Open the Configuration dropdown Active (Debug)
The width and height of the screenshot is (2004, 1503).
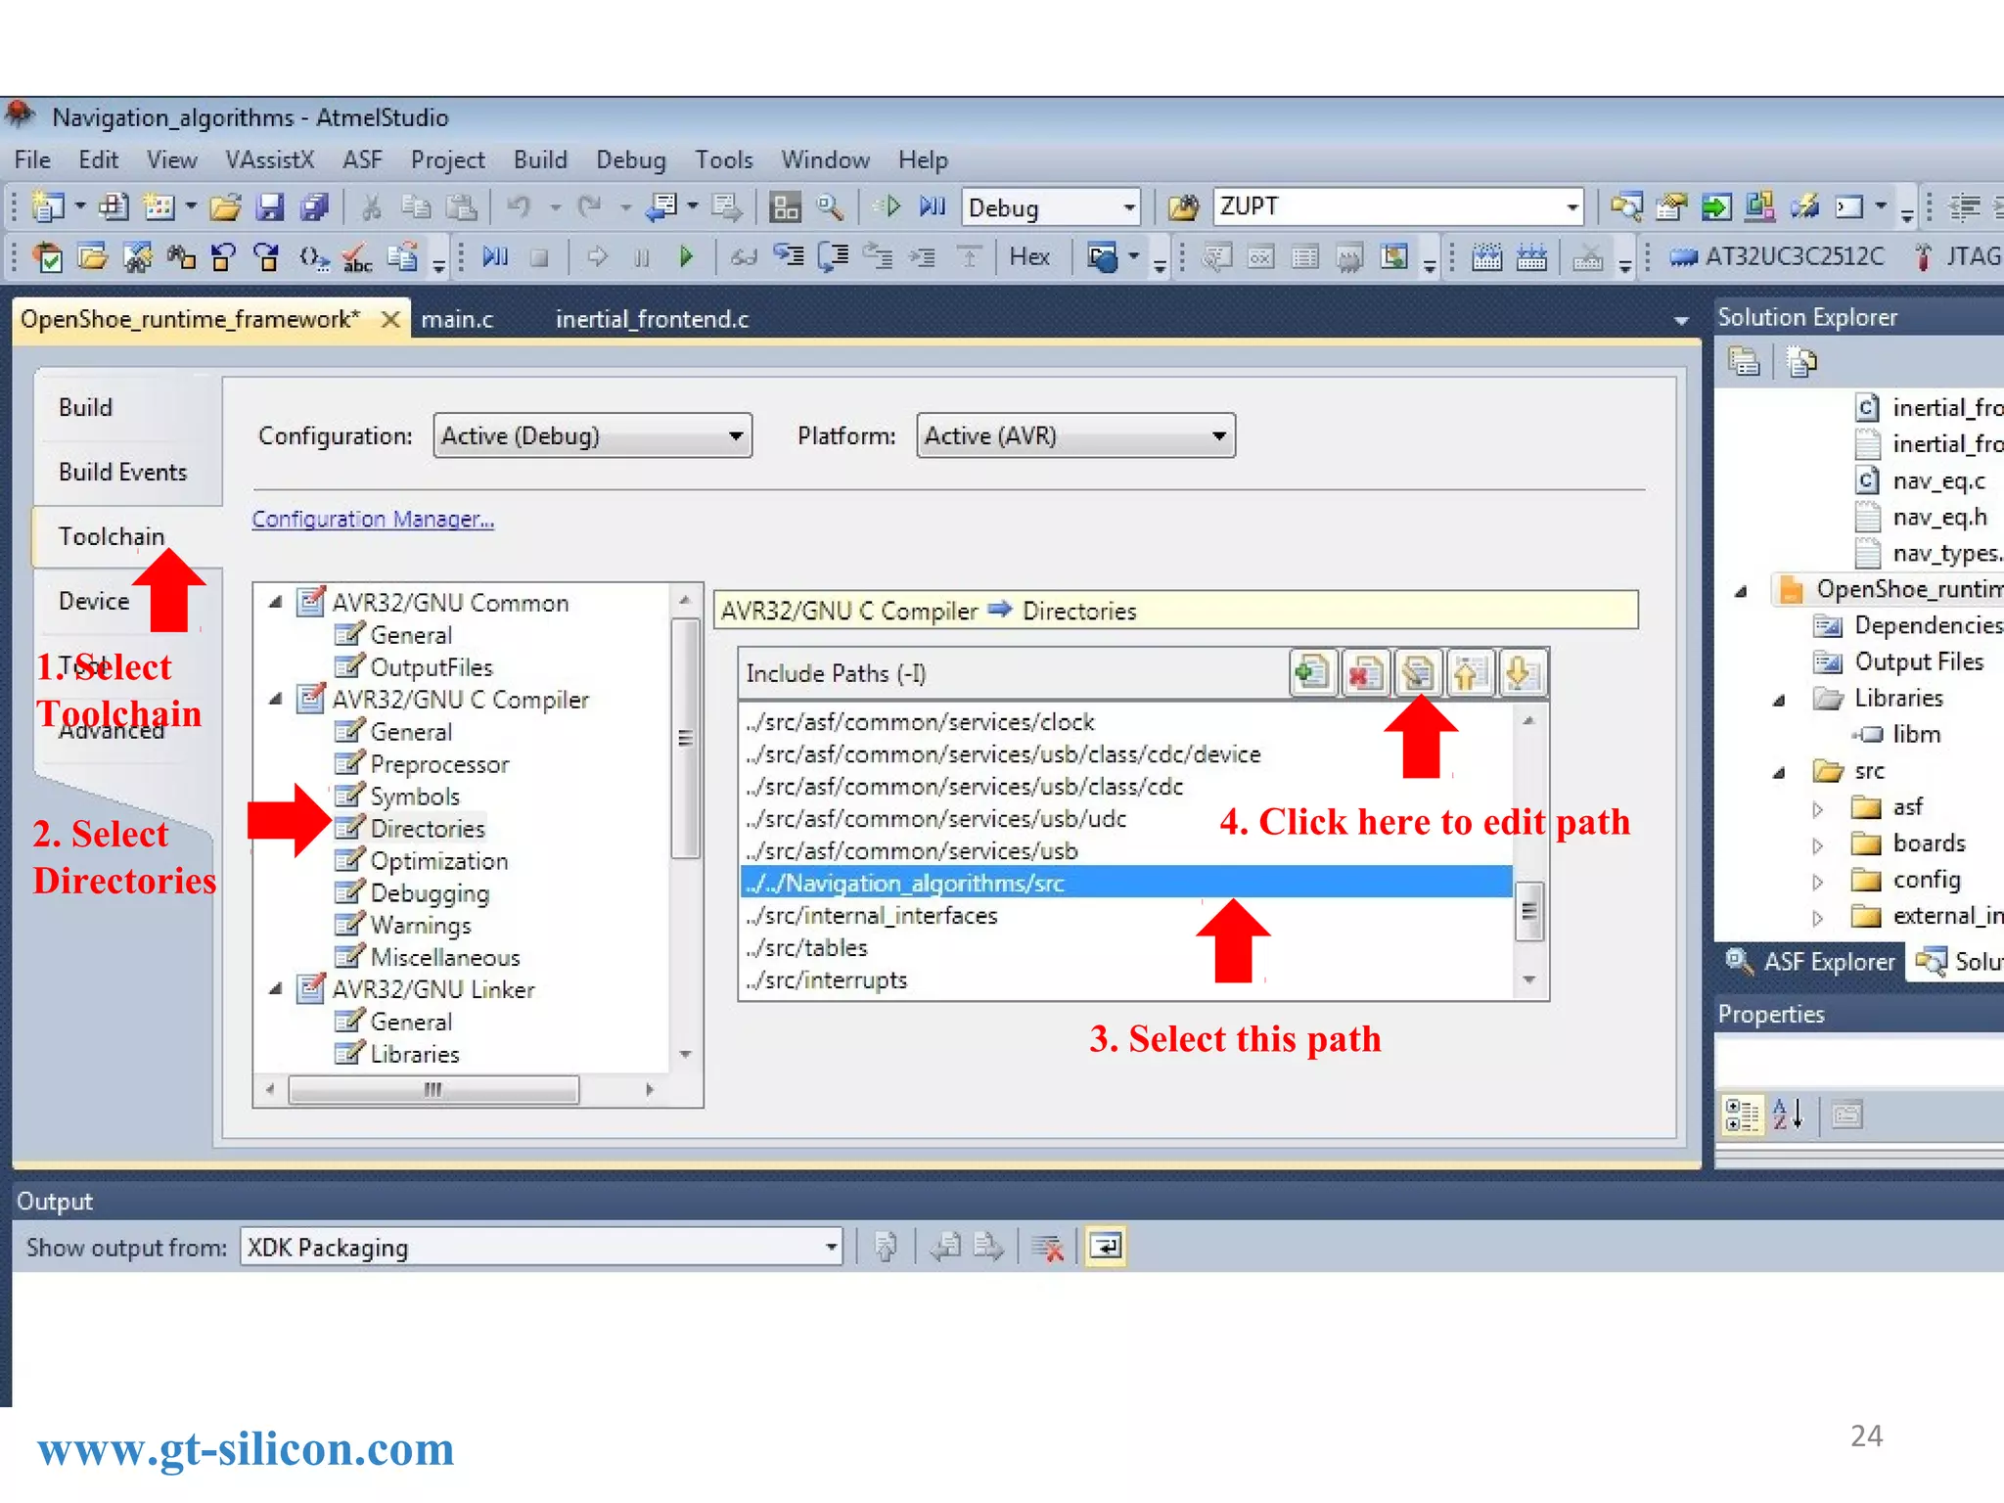(x=592, y=435)
